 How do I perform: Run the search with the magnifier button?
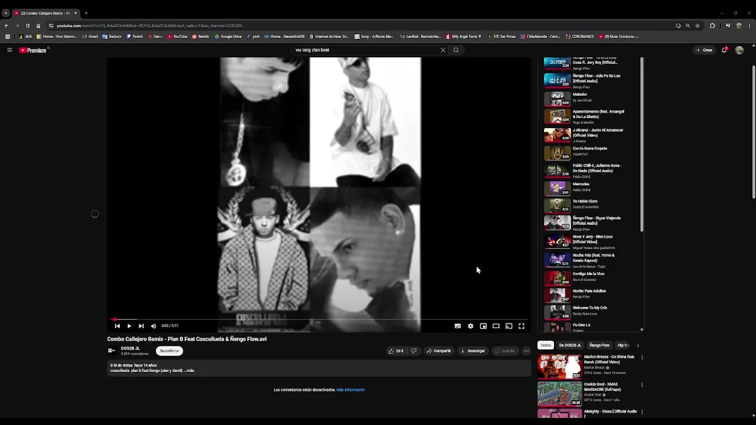(456, 50)
